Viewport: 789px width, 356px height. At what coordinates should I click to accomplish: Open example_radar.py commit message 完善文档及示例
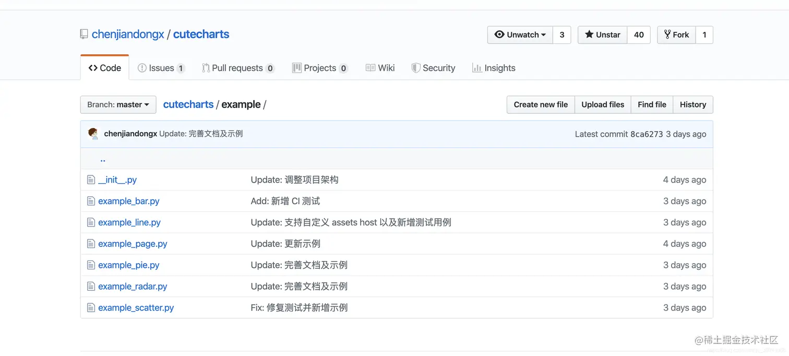point(299,287)
